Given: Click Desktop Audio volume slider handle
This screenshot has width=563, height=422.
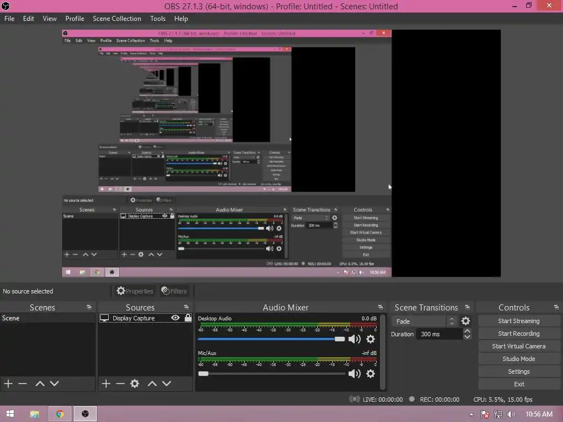Looking at the screenshot, I should [x=340, y=339].
